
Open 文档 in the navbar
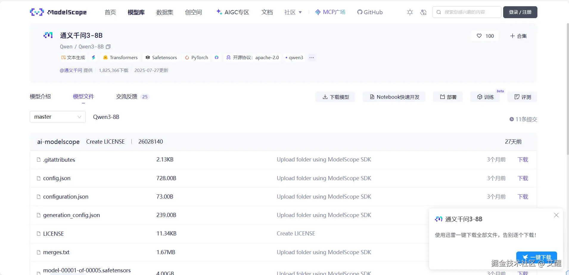pyautogui.click(x=267, y=12)
